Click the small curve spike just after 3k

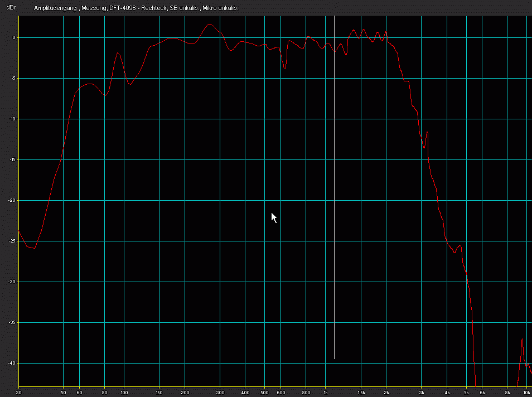point(427,132)
